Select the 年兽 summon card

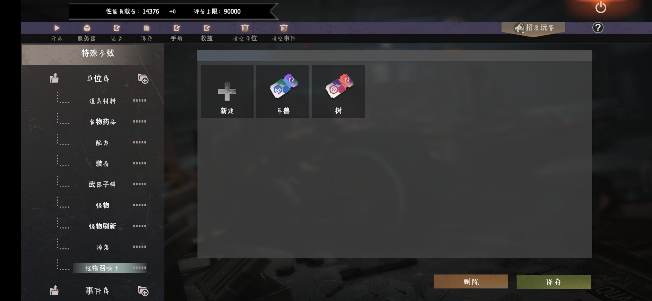coord(283,91)
